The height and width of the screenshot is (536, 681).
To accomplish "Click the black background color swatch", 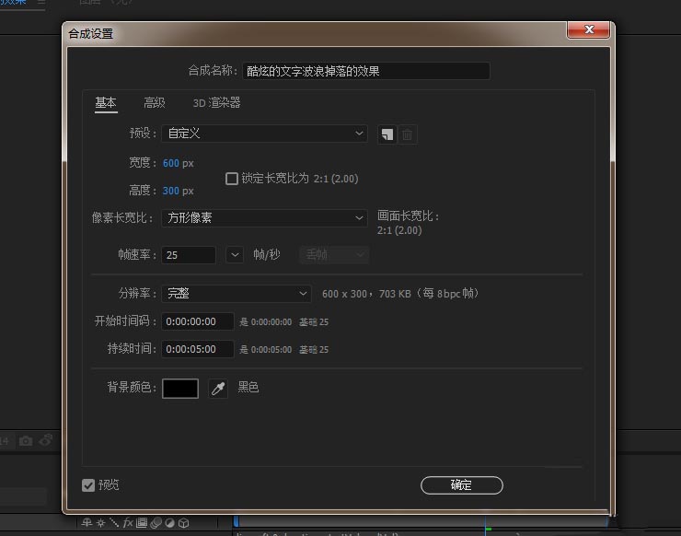I will [x=180, y=389].
